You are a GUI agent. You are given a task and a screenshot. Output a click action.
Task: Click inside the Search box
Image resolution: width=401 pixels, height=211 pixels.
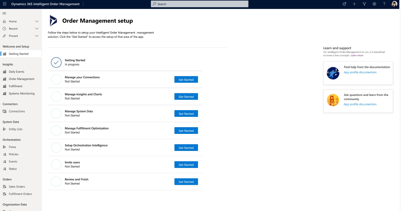coord(199,4)
